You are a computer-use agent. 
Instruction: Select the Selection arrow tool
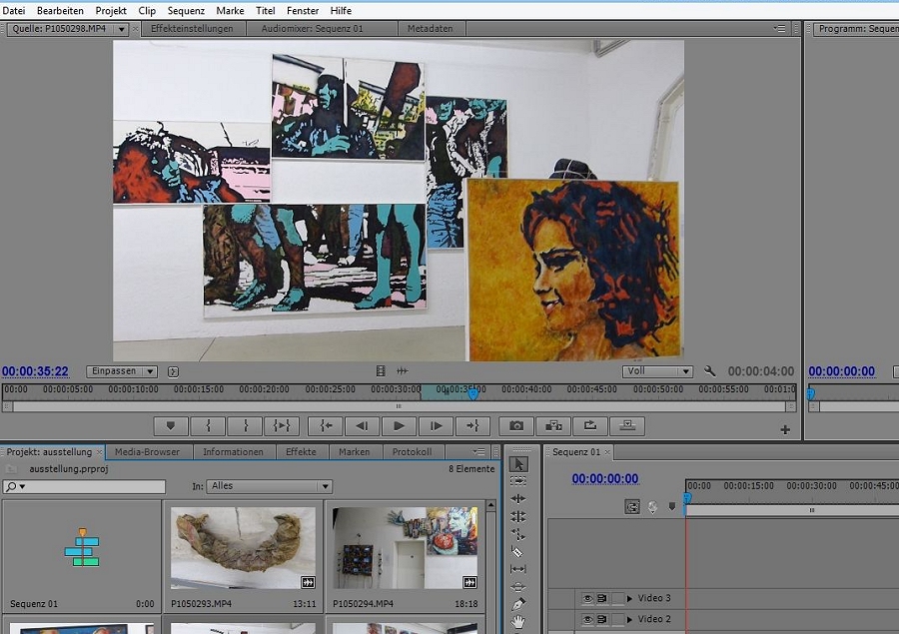[x=518, y=464]
